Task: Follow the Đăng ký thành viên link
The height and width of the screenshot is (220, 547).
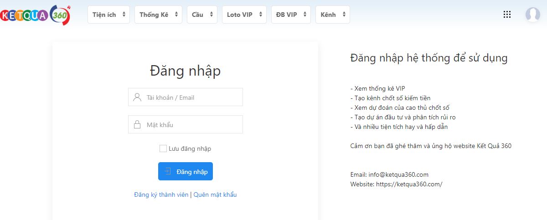Action: pos(161,194)
